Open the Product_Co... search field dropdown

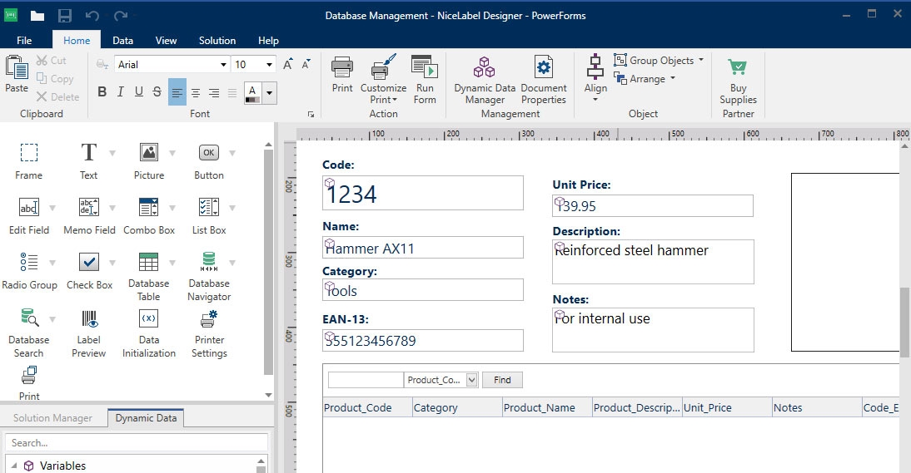click(472, 380)
